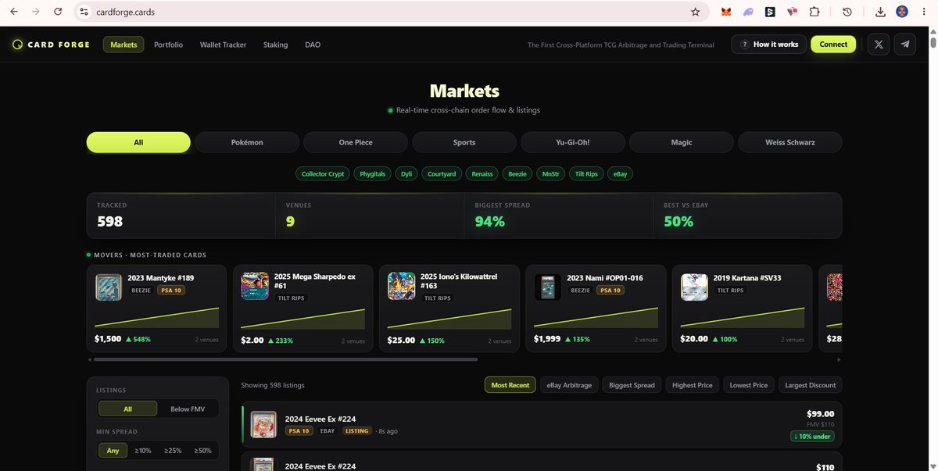Open Card Forge Telegram icon
Screen dimensions: 938x471
click(905, 45)
